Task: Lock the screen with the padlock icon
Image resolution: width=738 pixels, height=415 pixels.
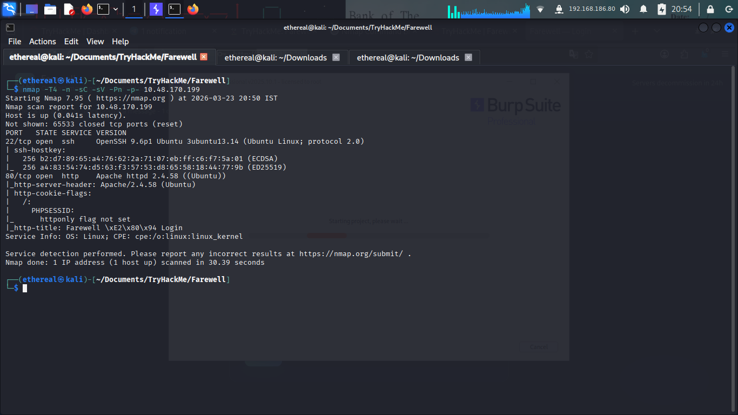Action: 710,9
